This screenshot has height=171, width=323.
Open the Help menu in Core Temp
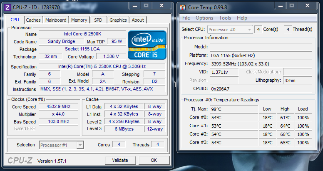click(x=242, y=18)
